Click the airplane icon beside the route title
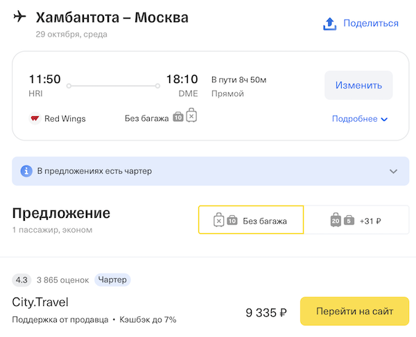The width and height of the screenshot is (416, 337). click(x=19, y=17)
